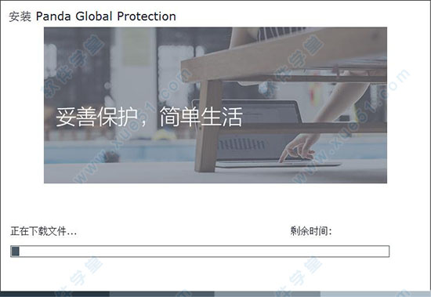Click the '正在下载文件...' status text
This screenshot has width=431, height=297.
(x=43, y=231)
